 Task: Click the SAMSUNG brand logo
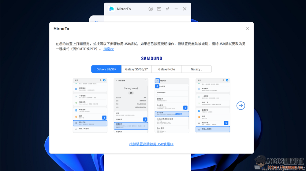[152, 58]
